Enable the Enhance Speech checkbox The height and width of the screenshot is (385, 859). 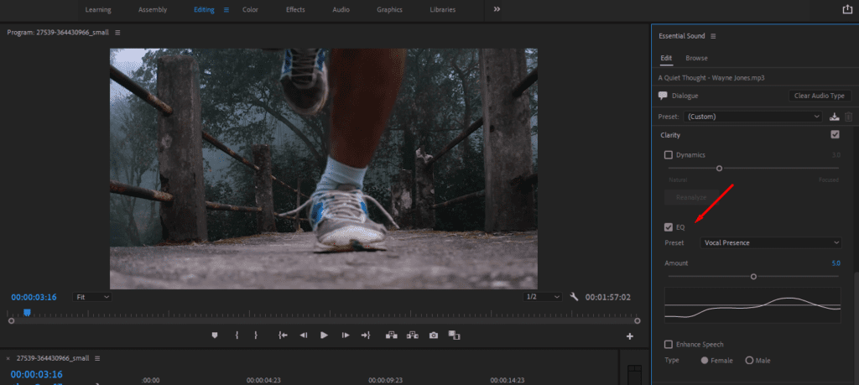tap(669, 345)
